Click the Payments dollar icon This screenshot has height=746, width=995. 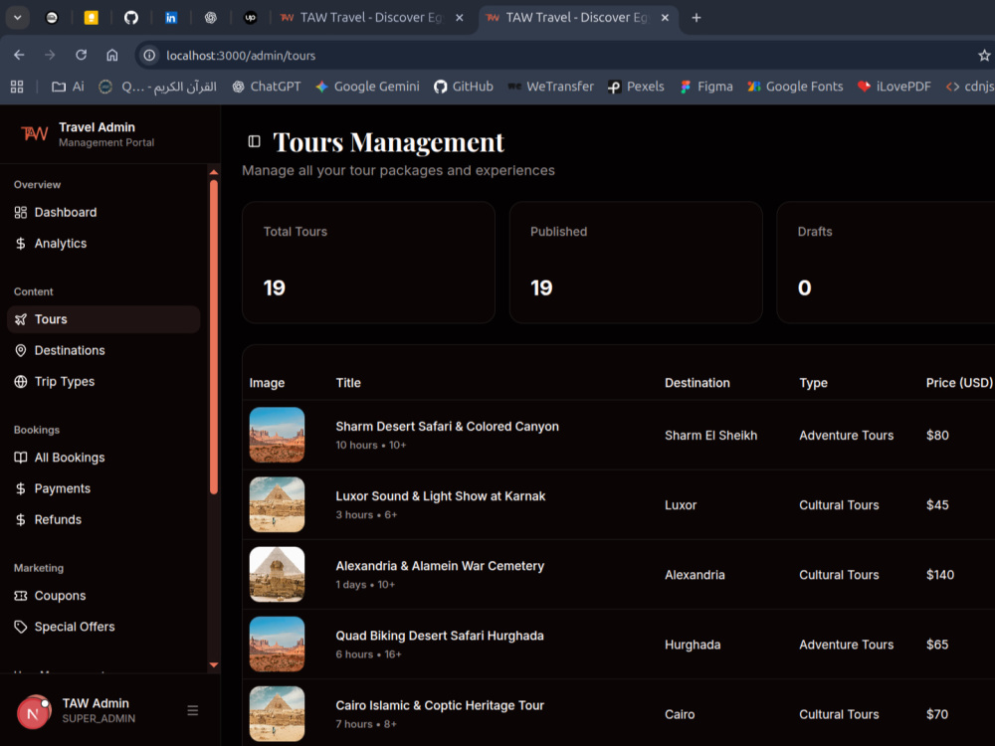20,488
